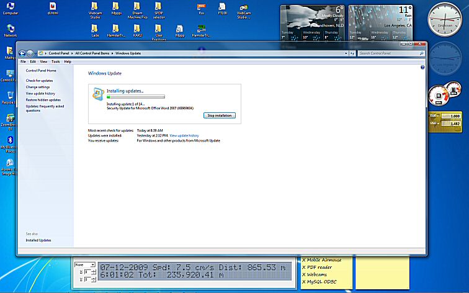
Task: Open recent pages dropdown beside Forward button
Action: [35, 53]
